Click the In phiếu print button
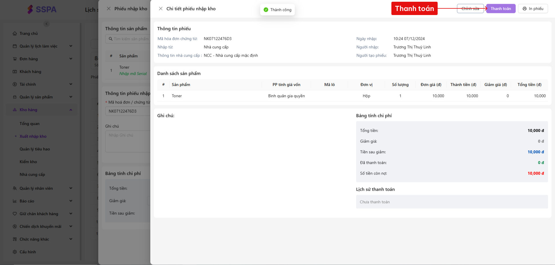 point(533,9)
